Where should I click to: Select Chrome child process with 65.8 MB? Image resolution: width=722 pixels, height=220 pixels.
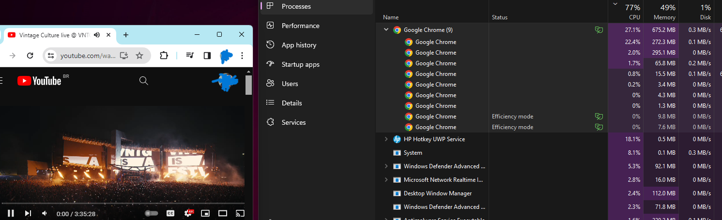coord(549,63)
